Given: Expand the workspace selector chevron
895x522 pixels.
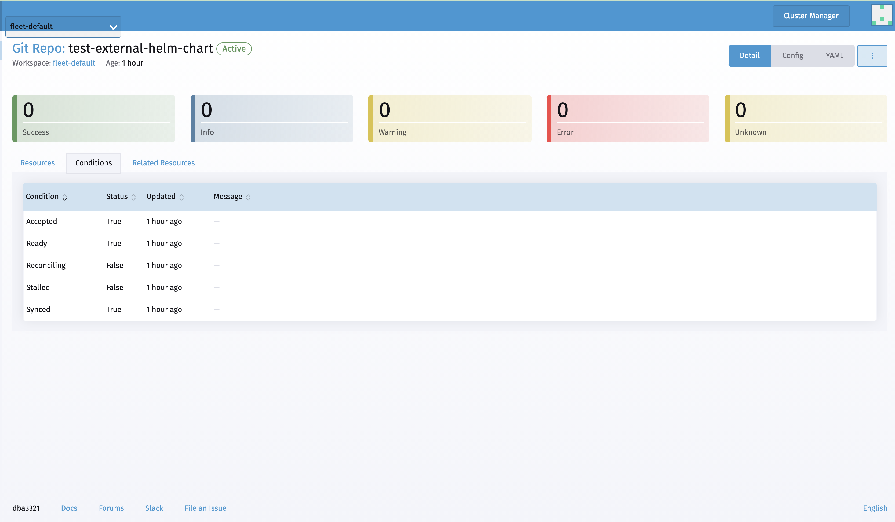Looking at the screenshot, I should (x=113, y=27).
